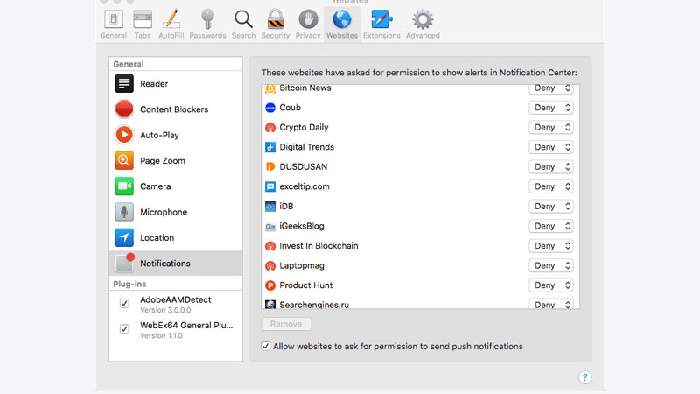This screenshot has height=394, width=700.
Task: Open the AutoFill pencil icon
Action: [x=171, y=19]
